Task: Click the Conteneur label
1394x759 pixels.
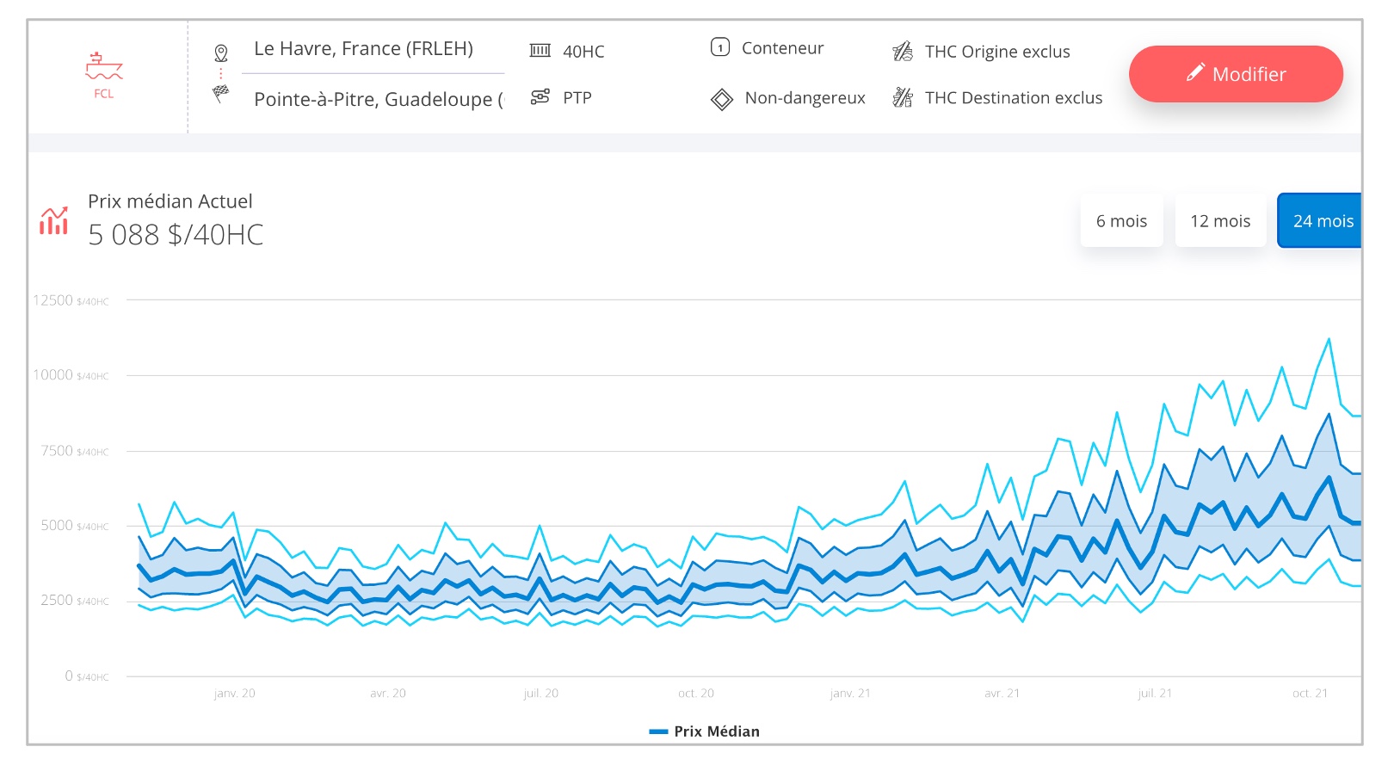Action: [783, 48]
